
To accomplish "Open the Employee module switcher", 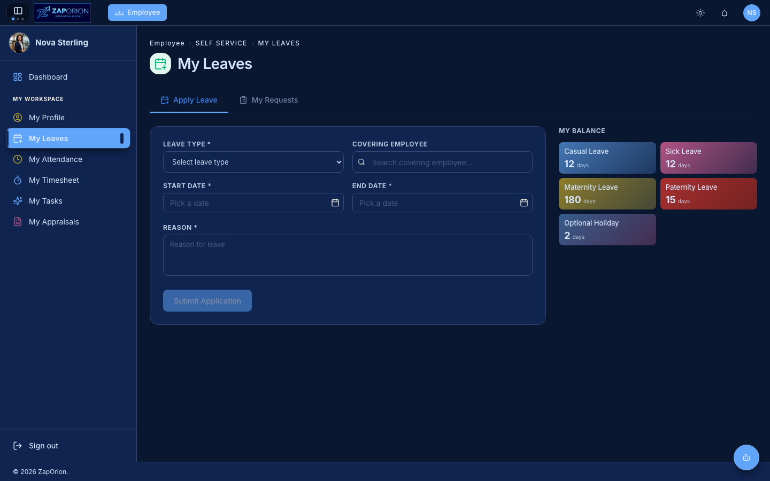I will (137, 12).
